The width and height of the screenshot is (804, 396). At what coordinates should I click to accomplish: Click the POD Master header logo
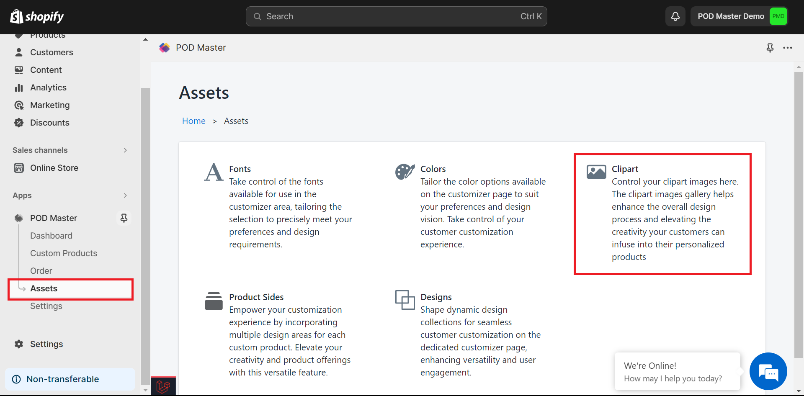click(x=165, y=48)
